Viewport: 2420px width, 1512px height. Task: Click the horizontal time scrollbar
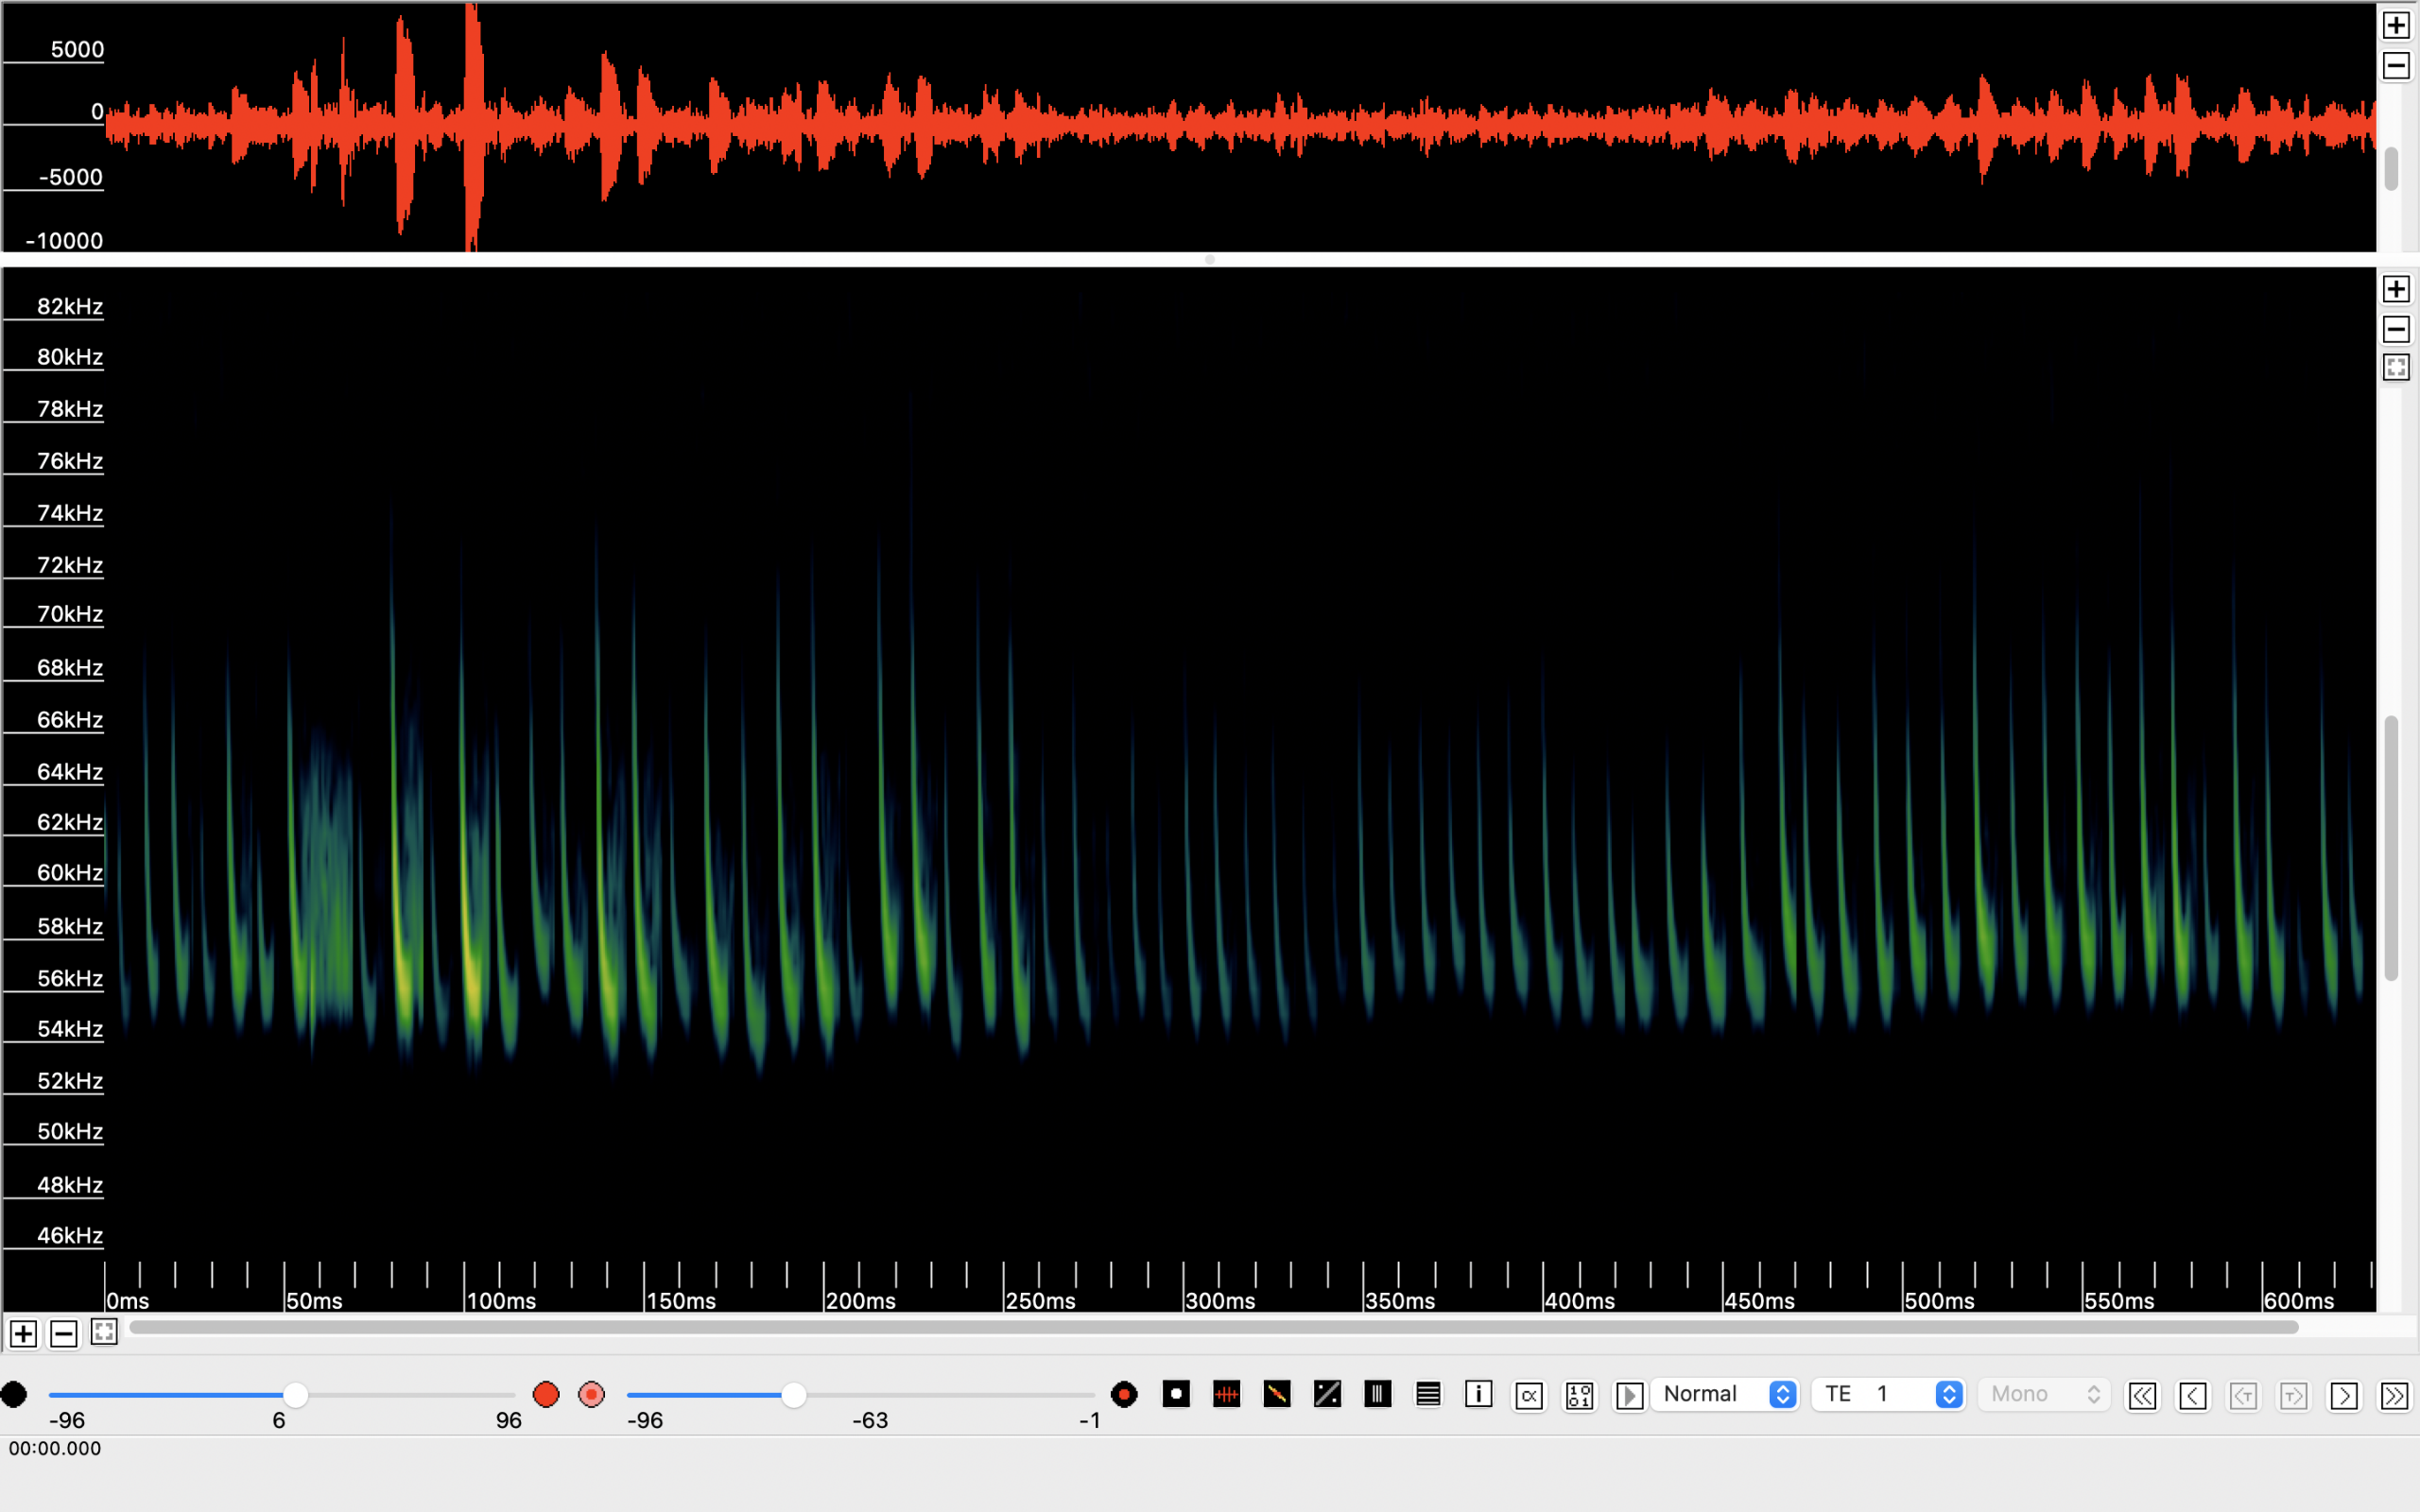(x=1213, y=1327)
